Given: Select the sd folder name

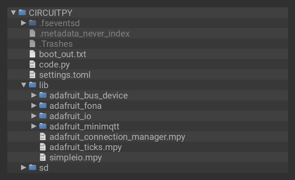Looking at the screenshot, I should [x=44, y=168].
